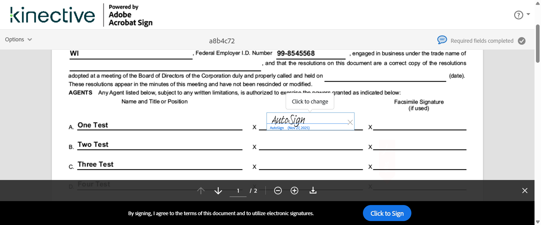The image size is (541, 225).
Task: Click the Required fields completed label
Action: (482, 41)
